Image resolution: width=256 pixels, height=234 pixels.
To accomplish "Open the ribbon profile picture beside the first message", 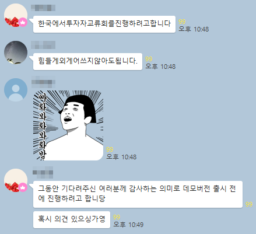I will [16, 15].
